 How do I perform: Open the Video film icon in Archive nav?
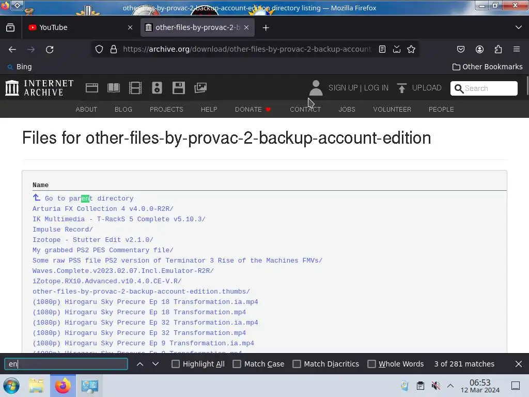[135, 88]
